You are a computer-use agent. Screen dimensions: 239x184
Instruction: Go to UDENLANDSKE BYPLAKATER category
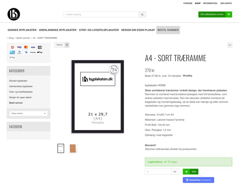[58, 30]
